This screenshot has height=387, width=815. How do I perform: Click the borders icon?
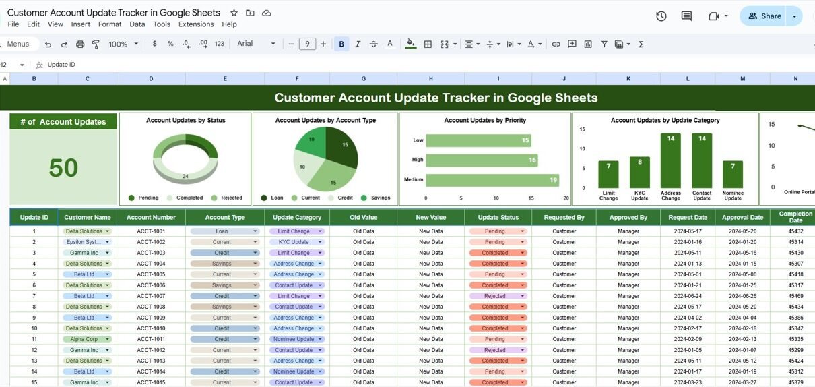pyautogui.click(x=428, y=44)
